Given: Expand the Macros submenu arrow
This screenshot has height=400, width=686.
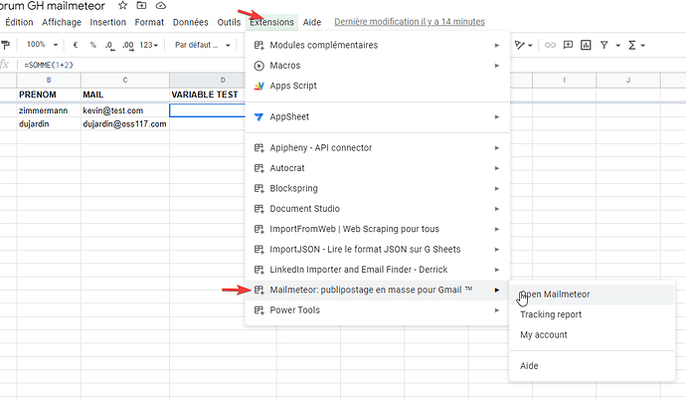Looking at the screenshot, I should pos(497,66).
